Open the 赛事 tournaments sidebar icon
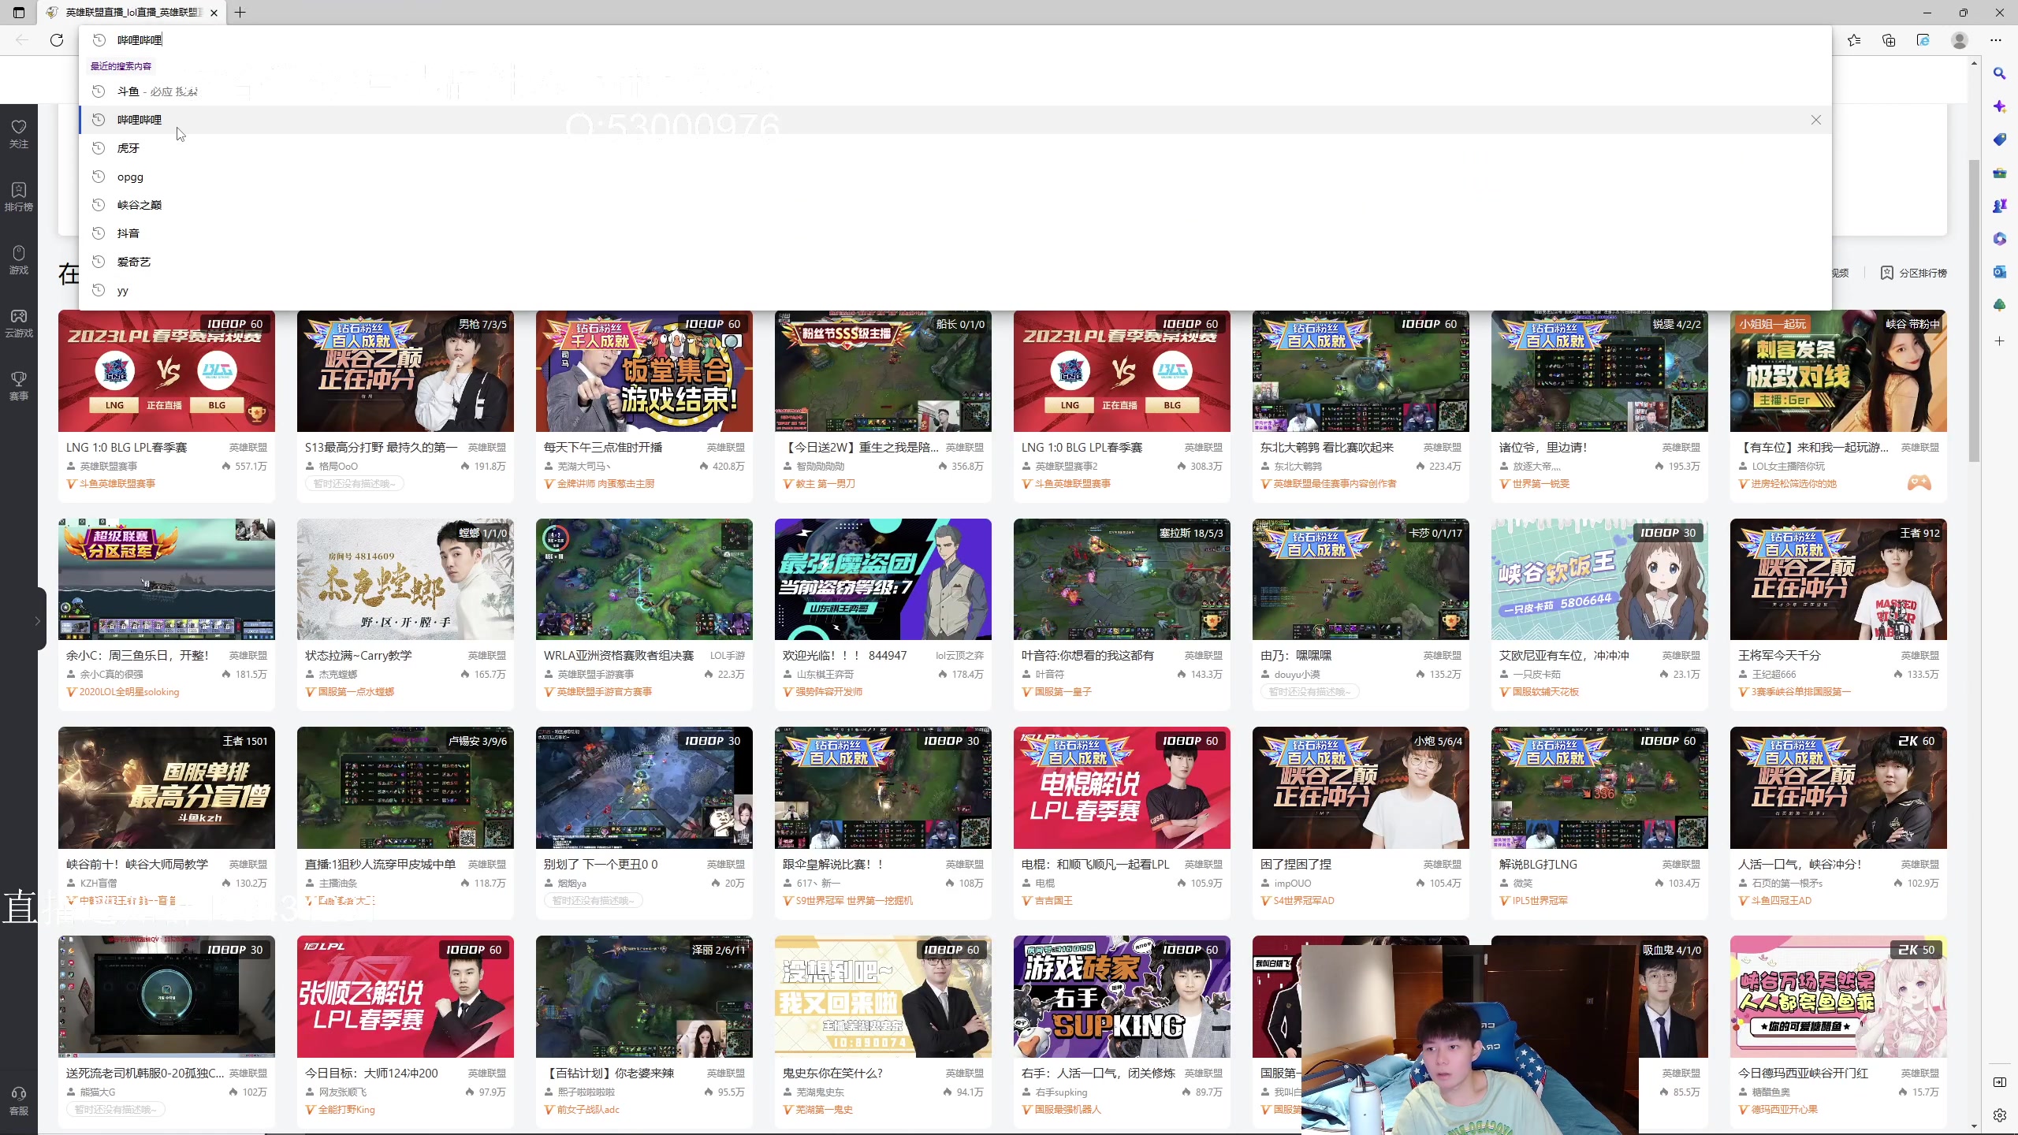The height and width of the screenshot is (1135, 2018). click(19, 386)
